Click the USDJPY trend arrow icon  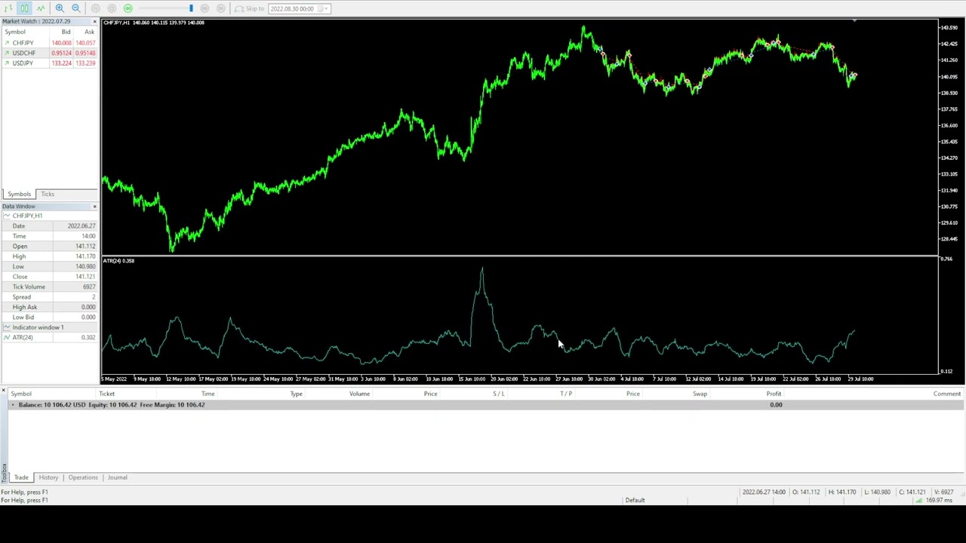point(7,63)
